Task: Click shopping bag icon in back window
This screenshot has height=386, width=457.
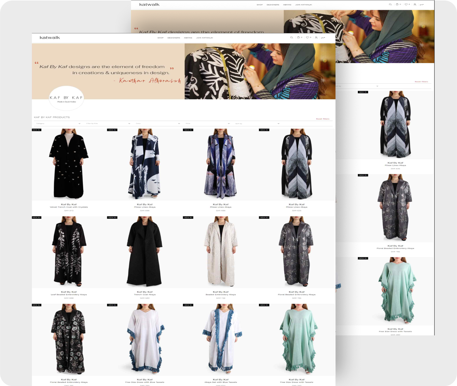Action: tap(397, 4)
